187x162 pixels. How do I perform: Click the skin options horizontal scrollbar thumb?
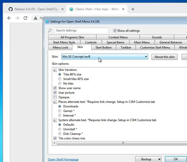[122, 143]
